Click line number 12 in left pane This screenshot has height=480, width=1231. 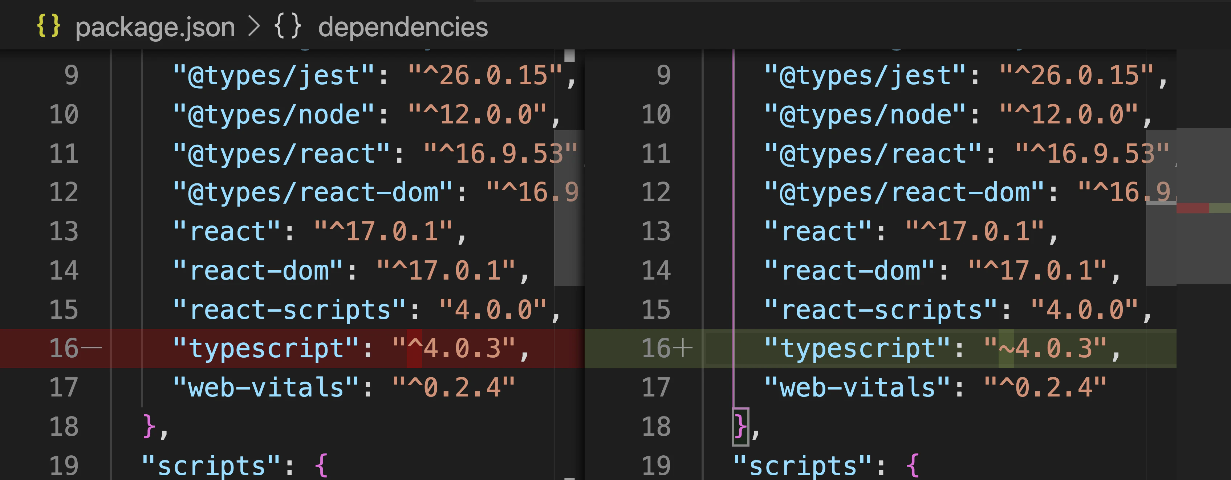(x=64, y=192)
